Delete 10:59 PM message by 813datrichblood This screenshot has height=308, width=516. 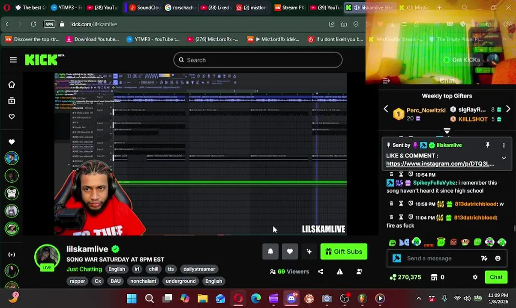(x=391, y=204)
